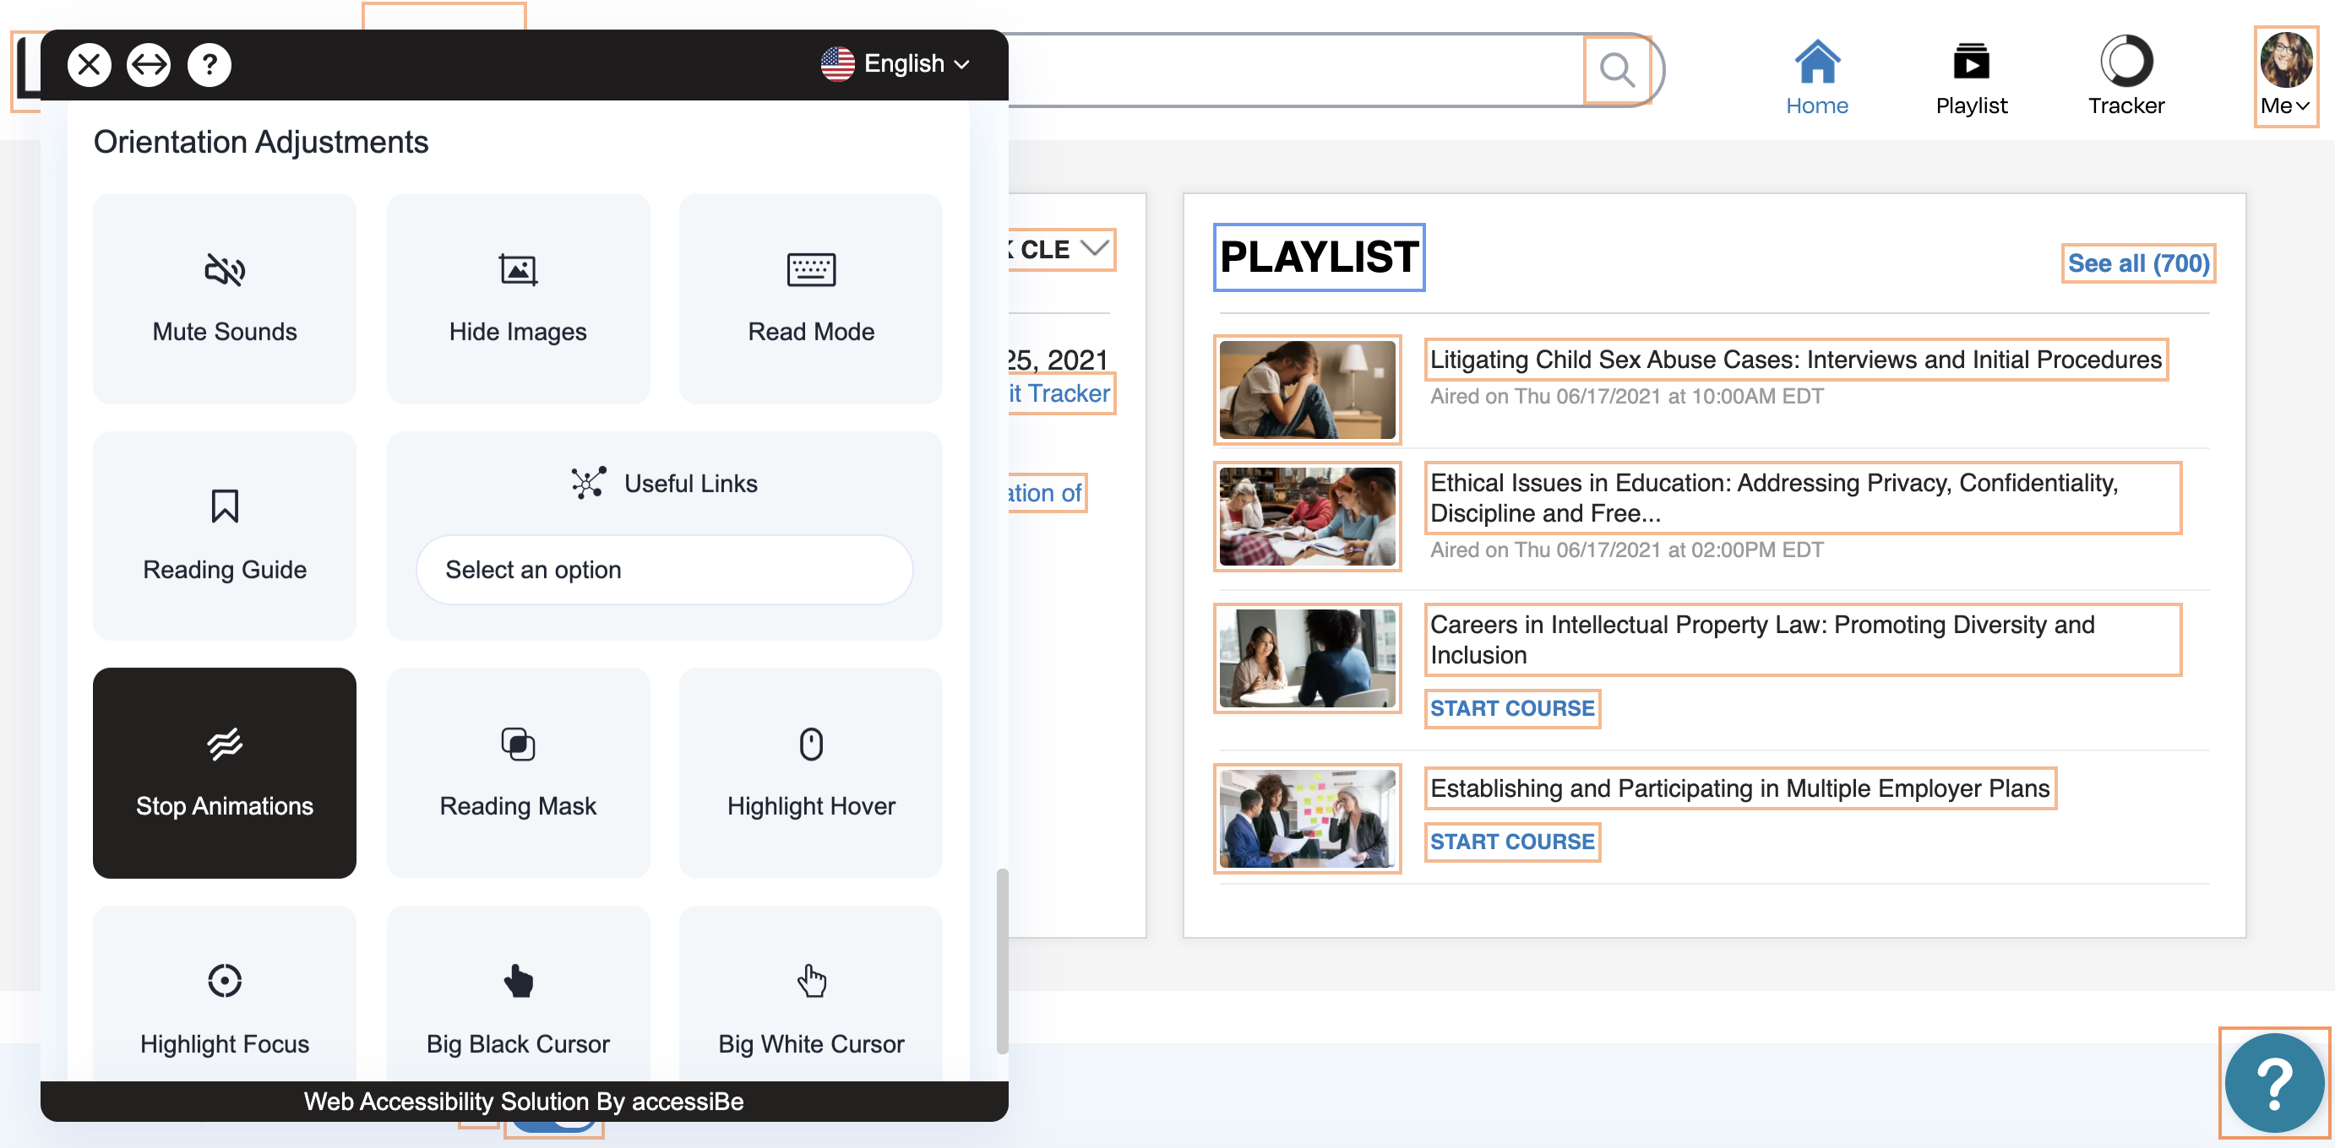
Task: Open the blue help bubble
Action: tap(2273, 1082)
